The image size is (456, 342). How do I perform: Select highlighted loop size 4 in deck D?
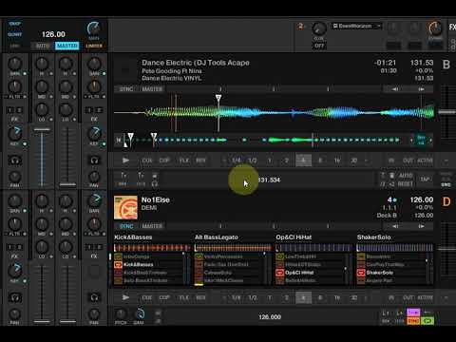click(303, 297)
